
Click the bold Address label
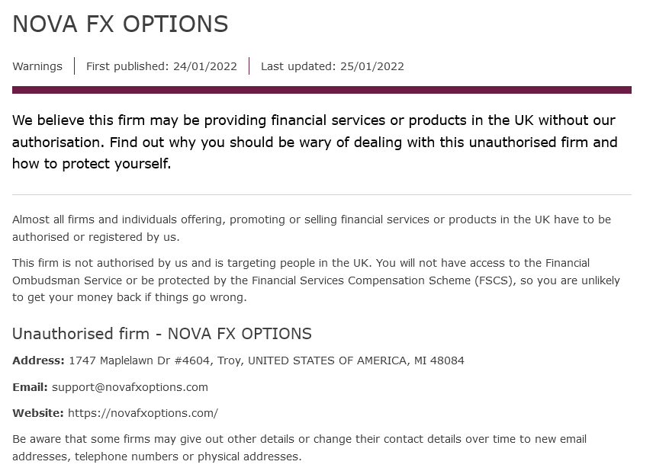pyautogui.click(x=38, y=360)
